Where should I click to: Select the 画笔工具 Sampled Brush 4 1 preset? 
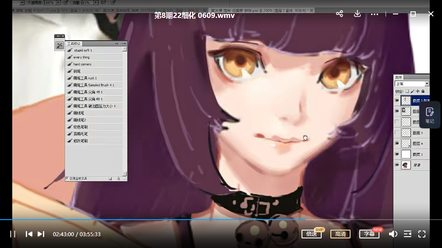coord(94,85)
